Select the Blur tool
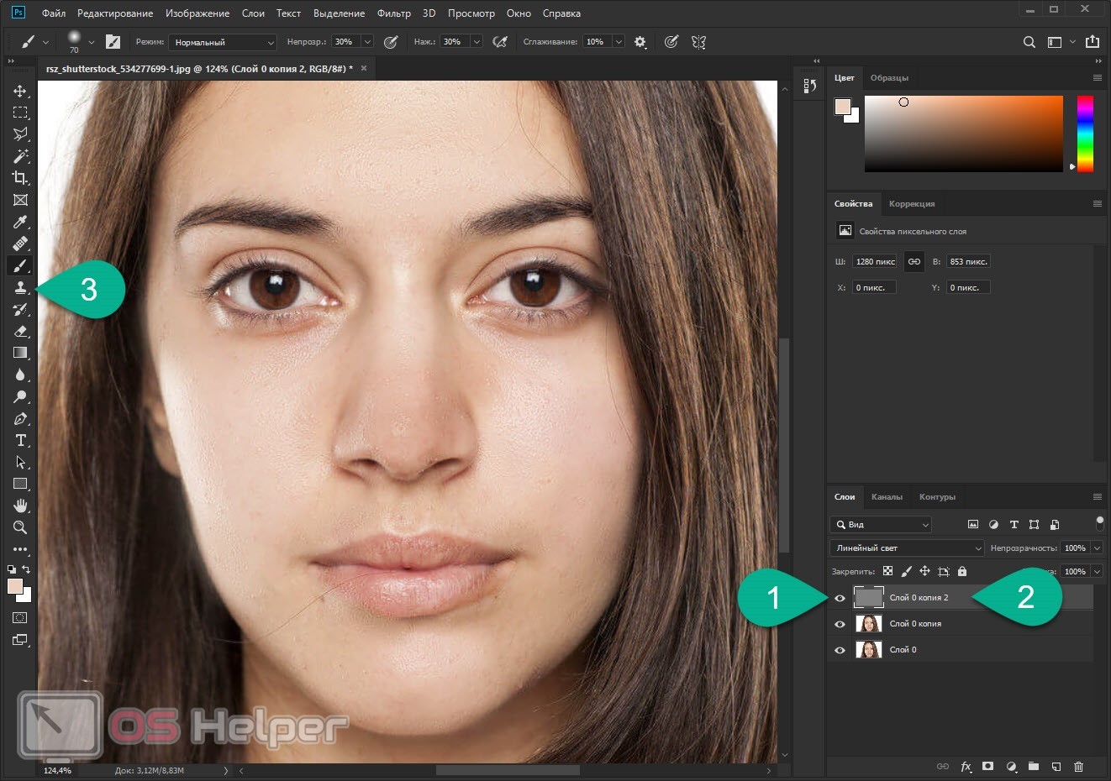Screen dimensions: 1111x781 (20, 375)
